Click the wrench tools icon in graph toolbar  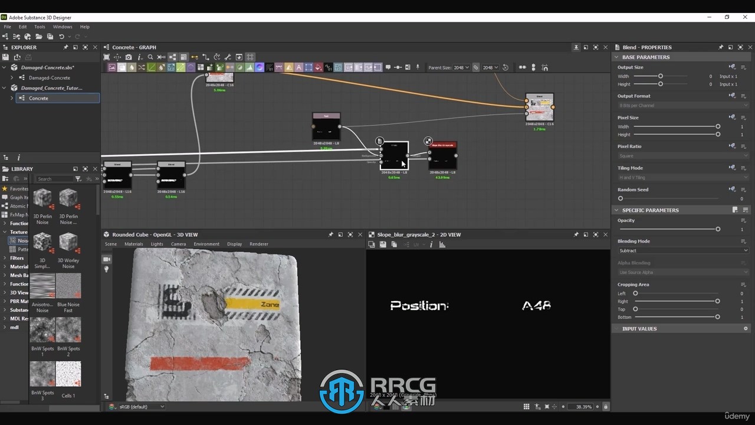pyautogui.click(x=228, y=57)
